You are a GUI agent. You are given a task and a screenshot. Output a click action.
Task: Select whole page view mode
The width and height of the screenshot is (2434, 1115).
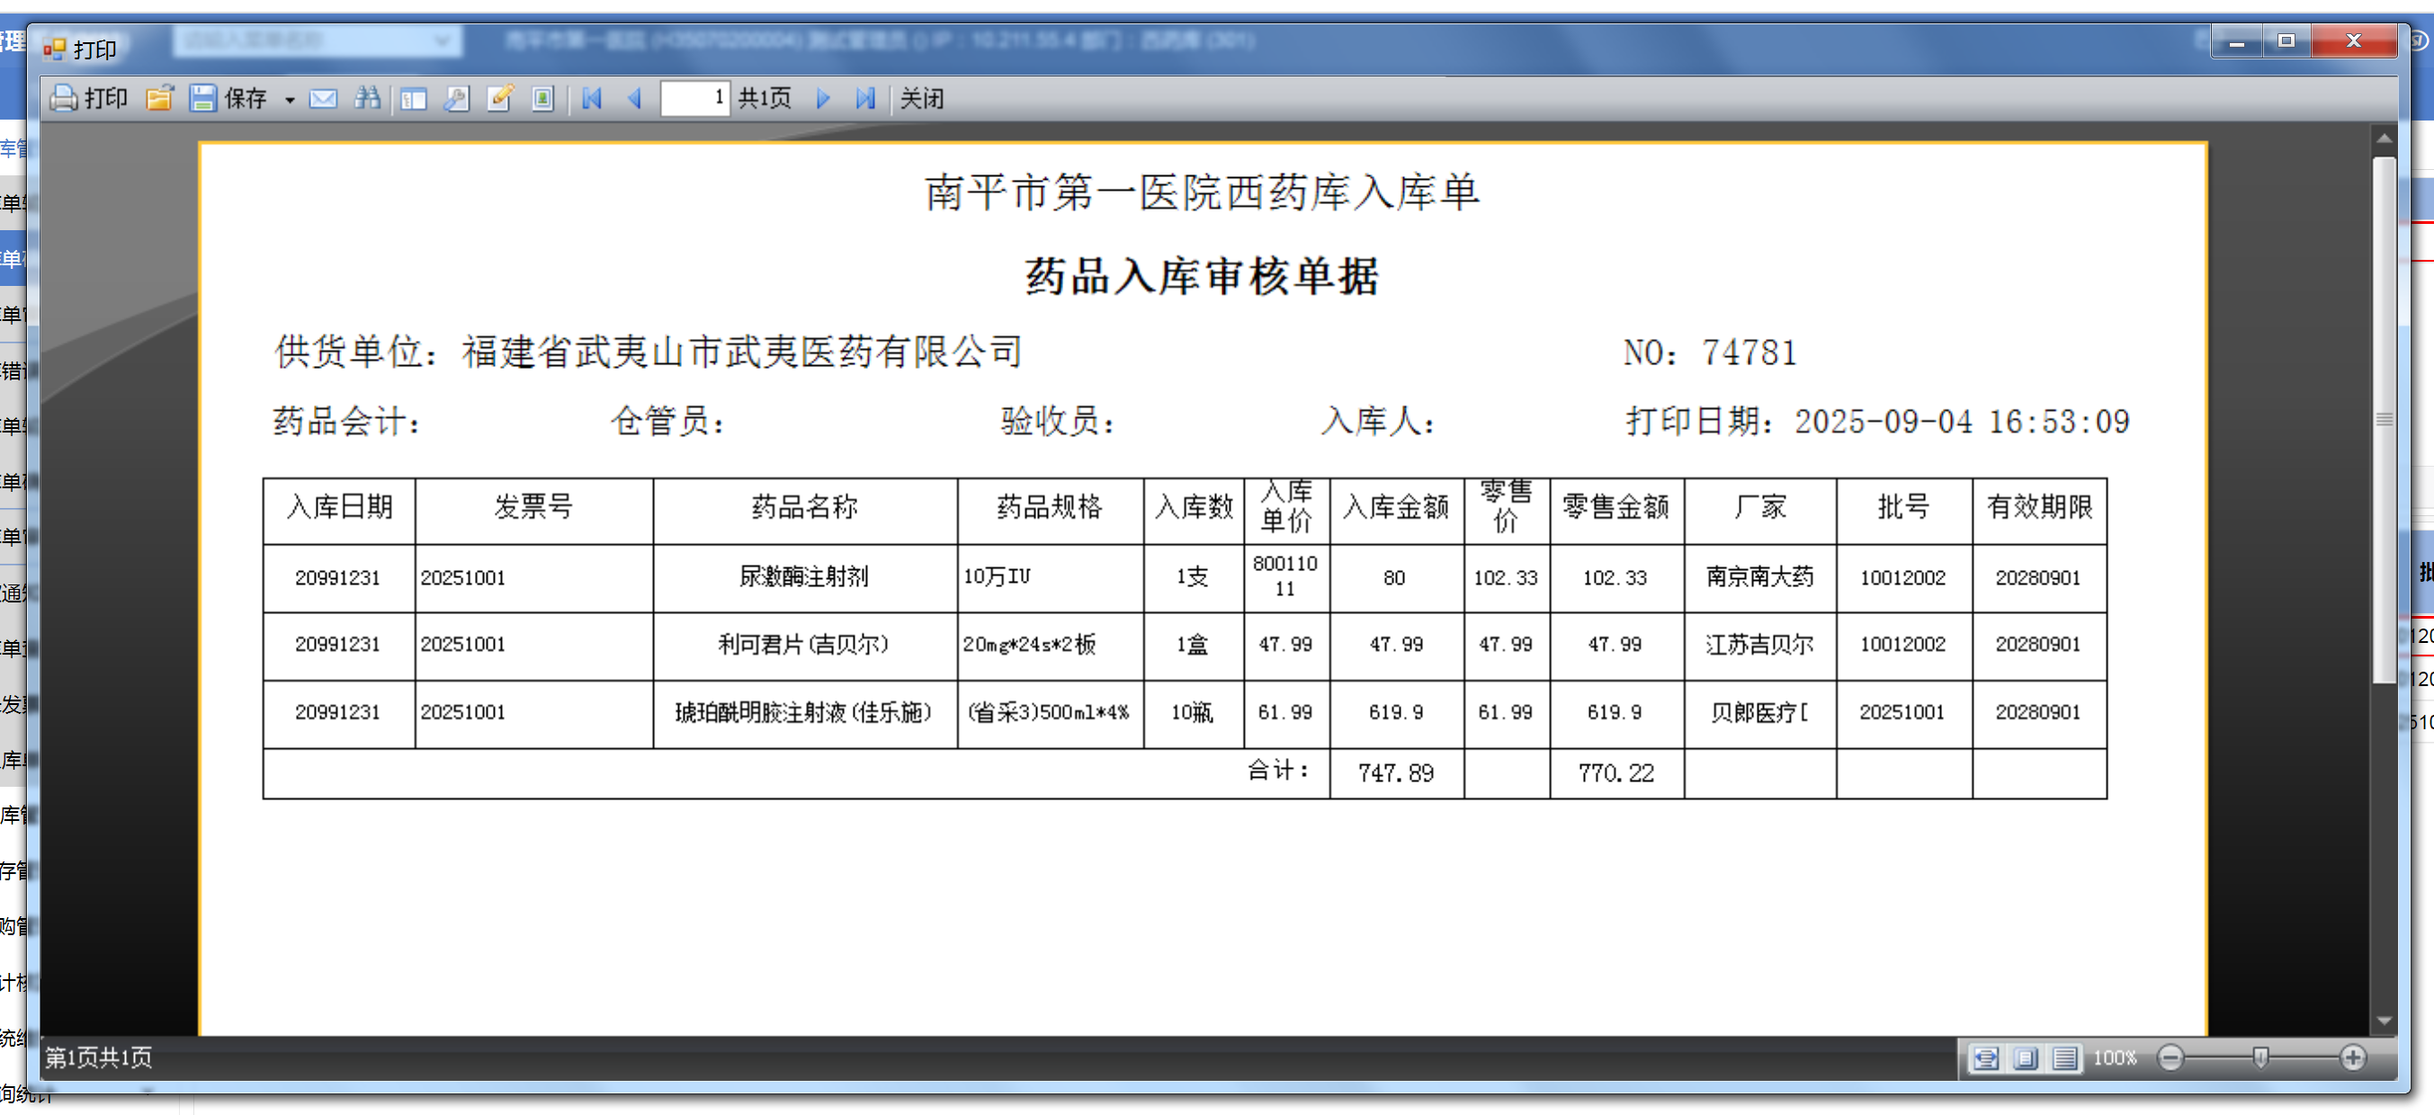coord(2025,1057)
